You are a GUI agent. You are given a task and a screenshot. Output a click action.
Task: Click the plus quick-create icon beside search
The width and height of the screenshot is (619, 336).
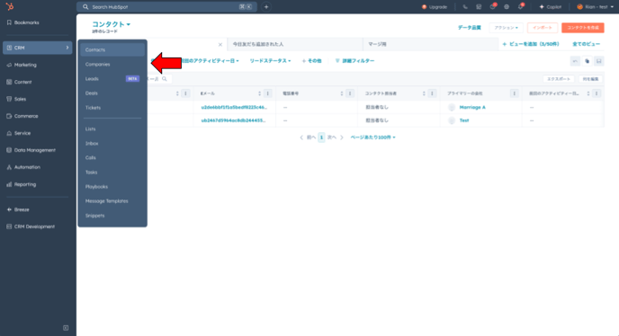(266, 6)
